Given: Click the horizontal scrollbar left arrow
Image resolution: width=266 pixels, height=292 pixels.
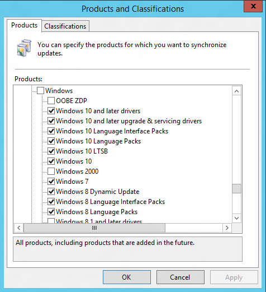Looking at the screenshot, I should click(x=19, y=228).
